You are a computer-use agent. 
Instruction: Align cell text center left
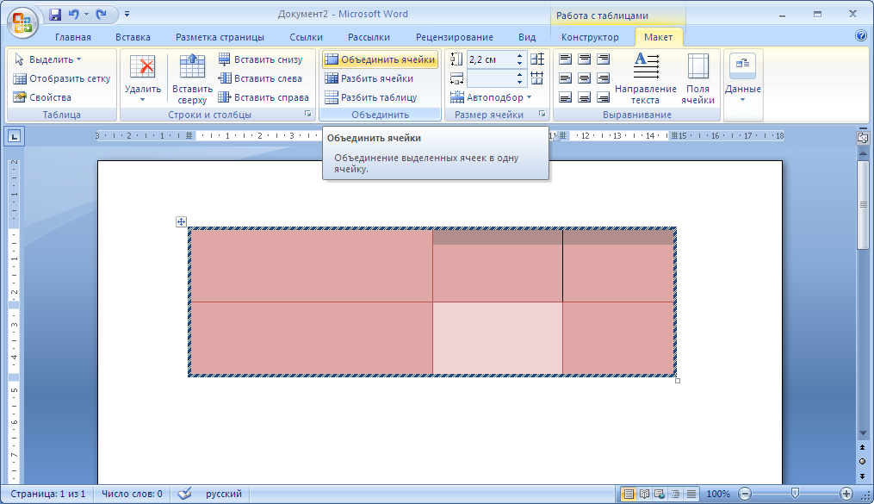565,78
